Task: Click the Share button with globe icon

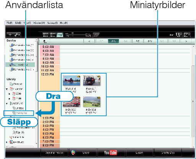Action: click(83, 152)
